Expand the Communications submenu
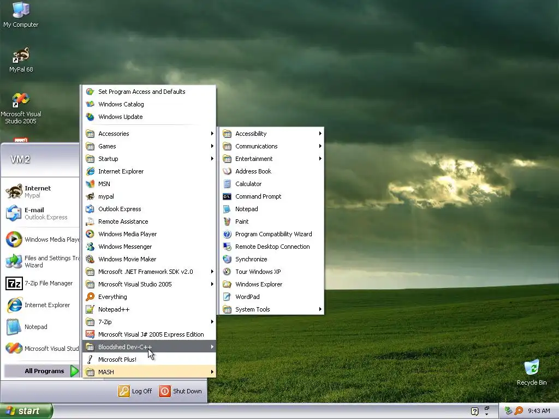Screen dimensions: 559x419 [x=272, y=146]
